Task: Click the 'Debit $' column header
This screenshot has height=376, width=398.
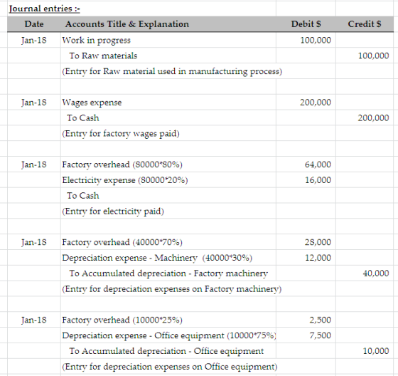Action: (306, 24)
